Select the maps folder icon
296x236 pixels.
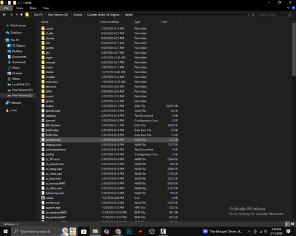click(x=43, y=67)
